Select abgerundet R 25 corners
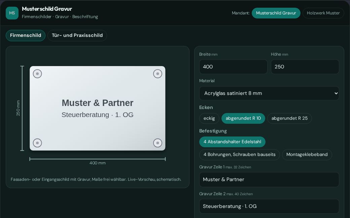 point(289,118)
